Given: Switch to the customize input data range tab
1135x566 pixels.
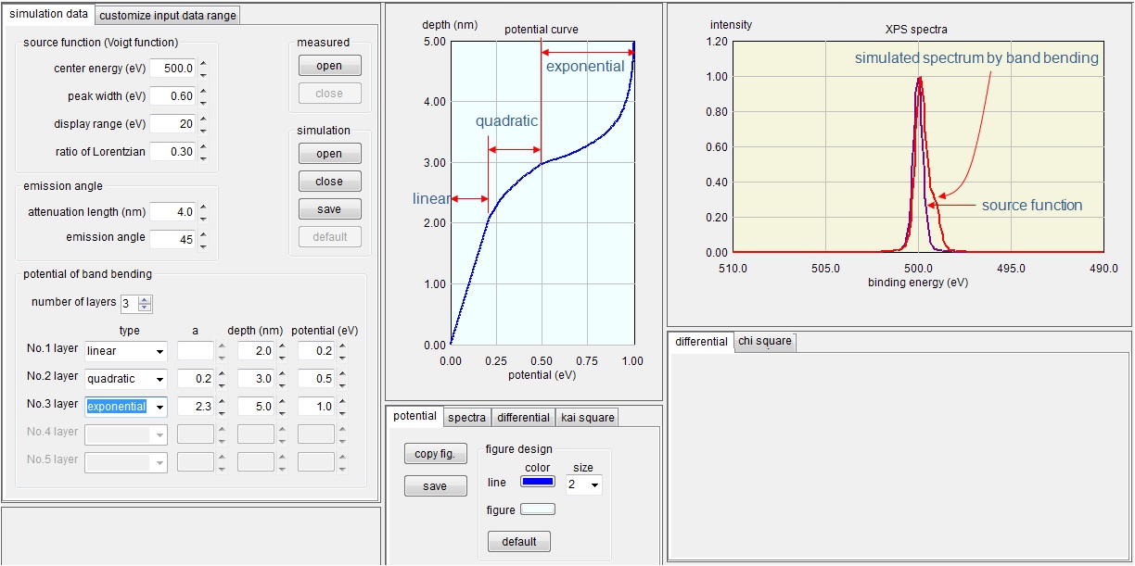Looking at the screenshot, I should [168, 15].
